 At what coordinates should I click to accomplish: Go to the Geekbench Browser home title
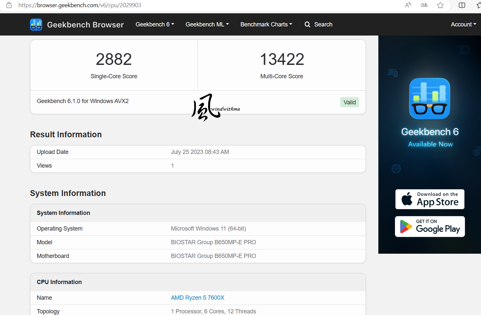click(85, 25)
